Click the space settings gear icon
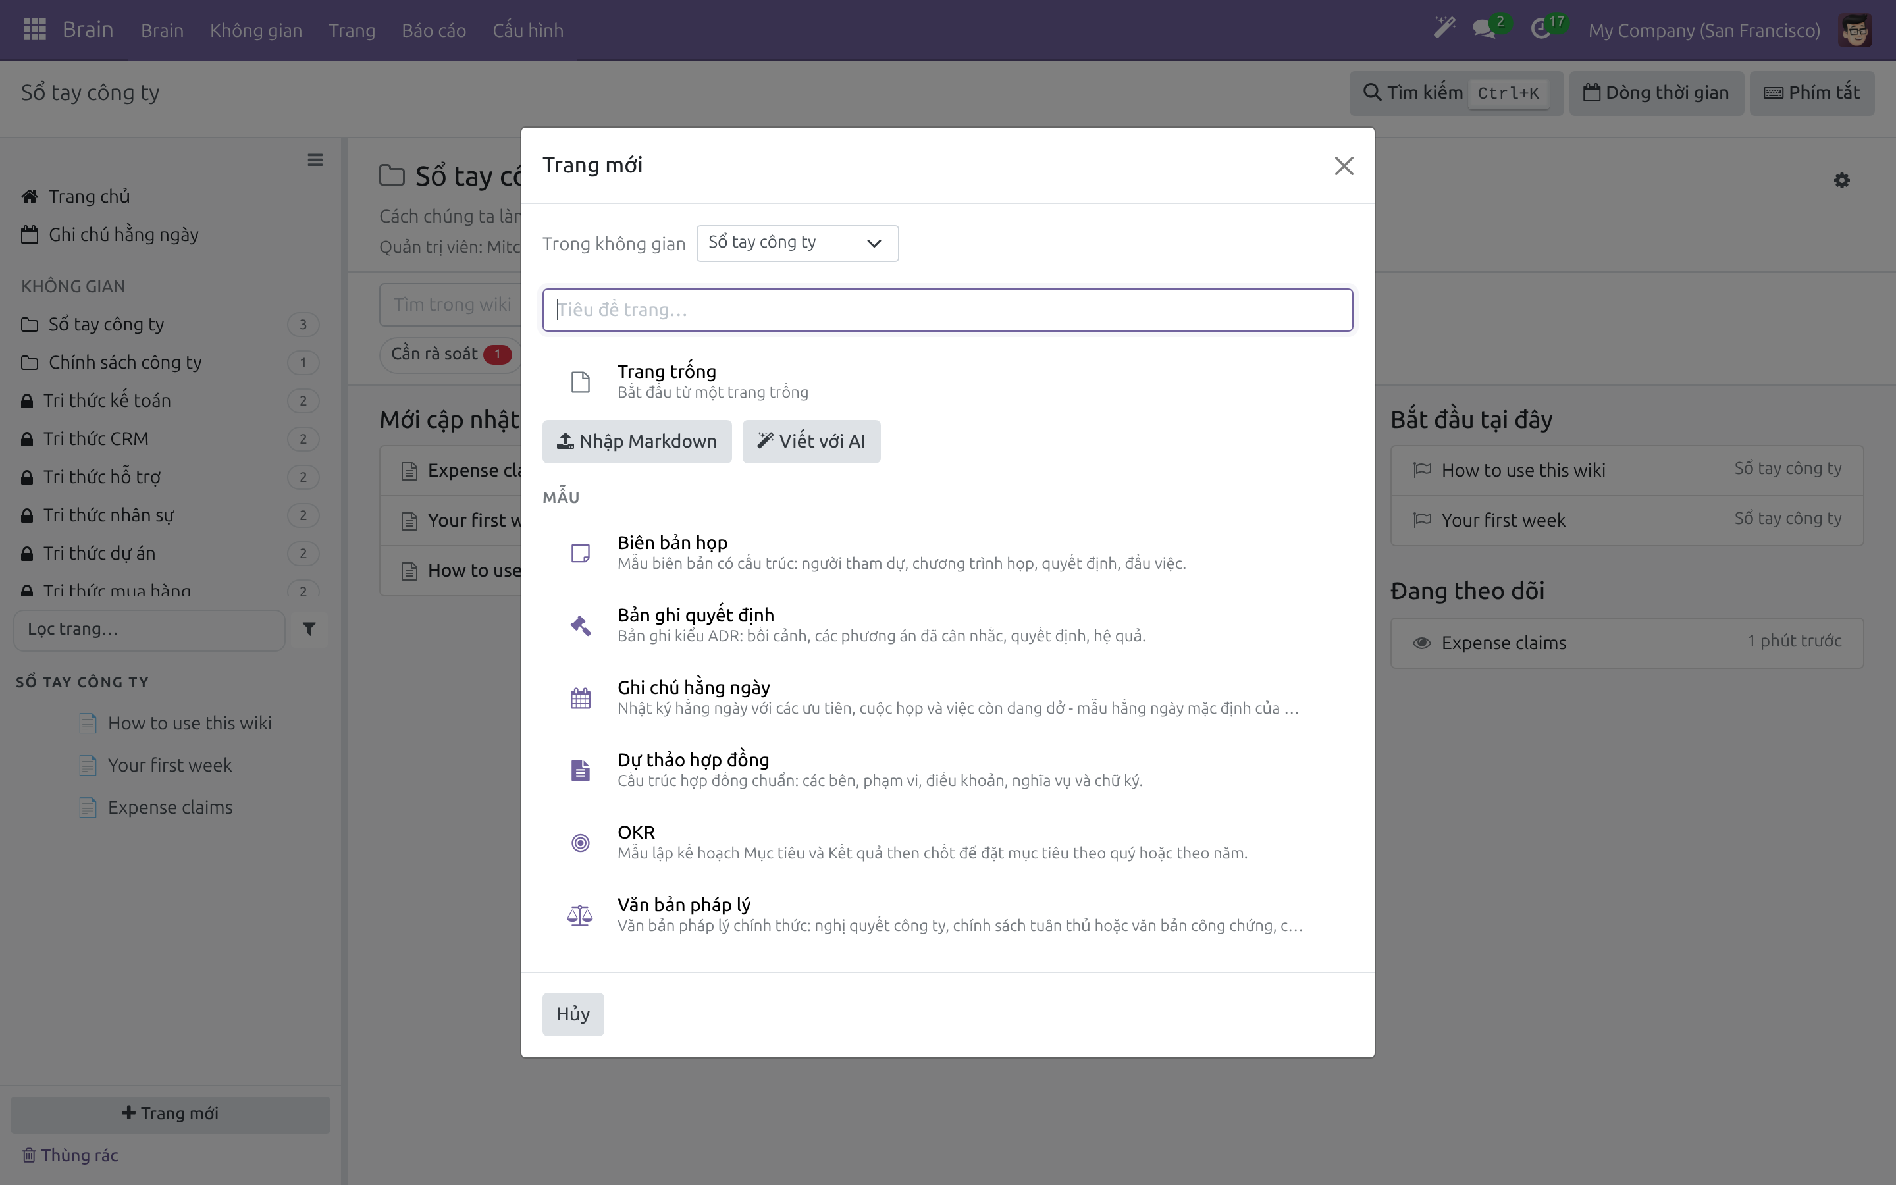 (x=1842, y=180)
